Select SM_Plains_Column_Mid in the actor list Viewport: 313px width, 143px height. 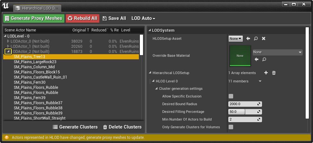point(34,67)
